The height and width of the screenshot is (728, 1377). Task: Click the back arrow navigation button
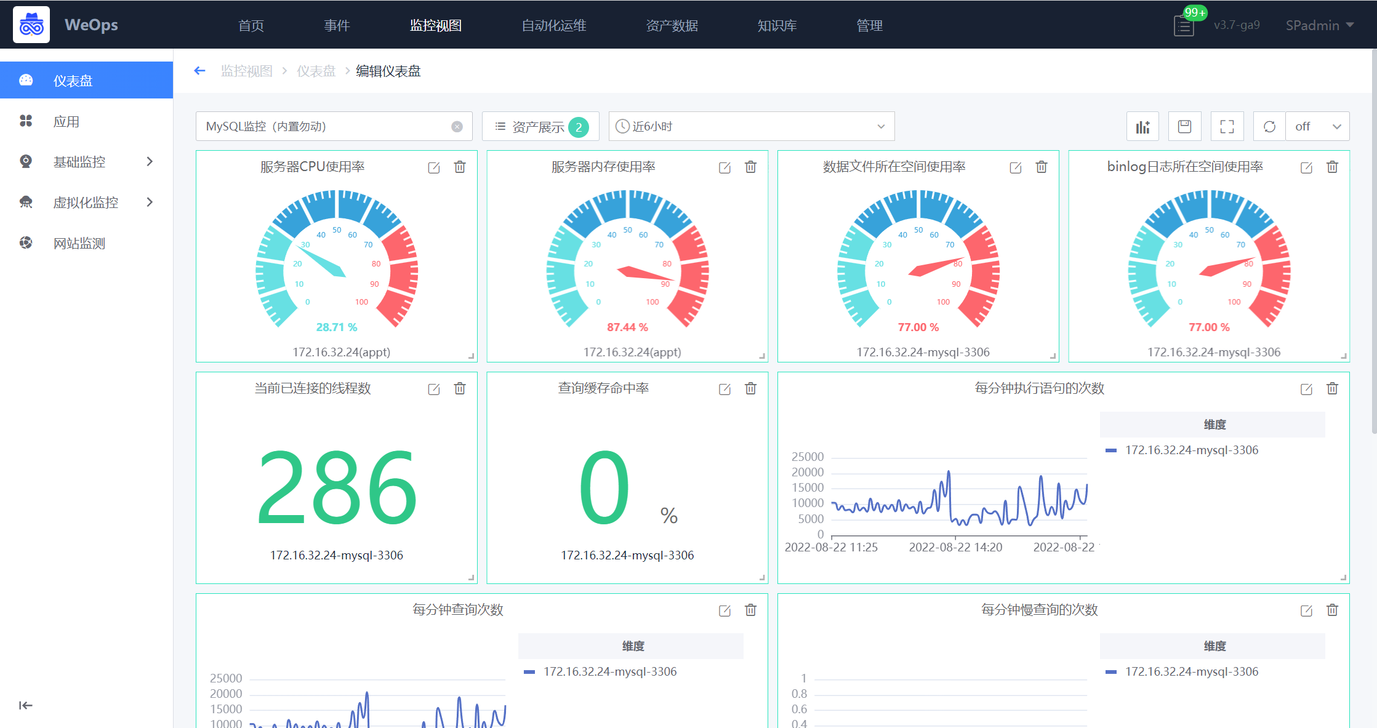pyautogui.click(x=199, y=71)
